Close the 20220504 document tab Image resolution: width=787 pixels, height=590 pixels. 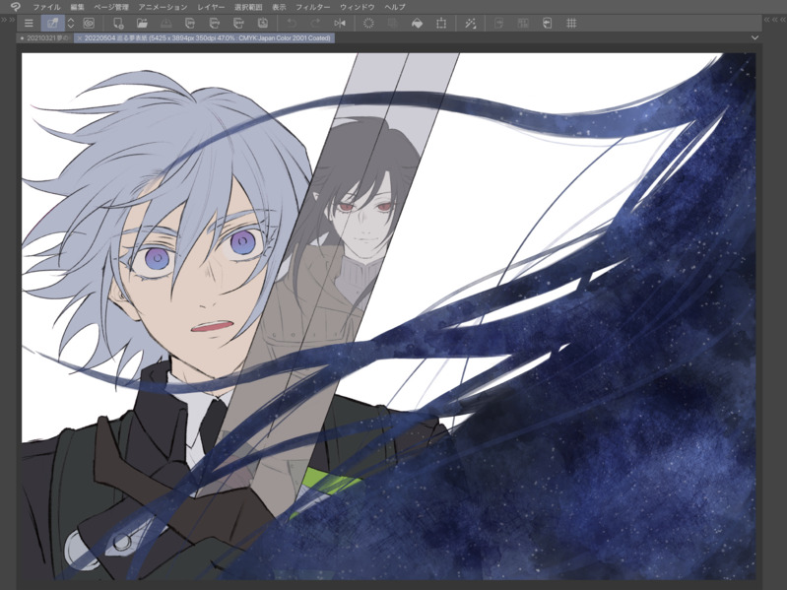(x=80, y=38)
